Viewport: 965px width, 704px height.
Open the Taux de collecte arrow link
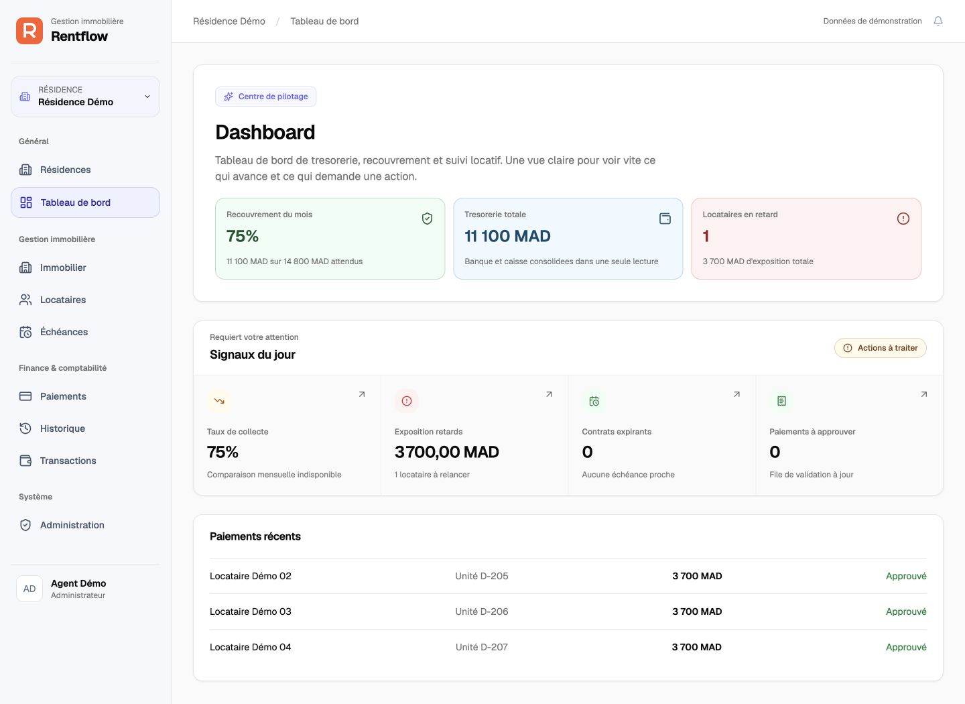tap(362, 394)
